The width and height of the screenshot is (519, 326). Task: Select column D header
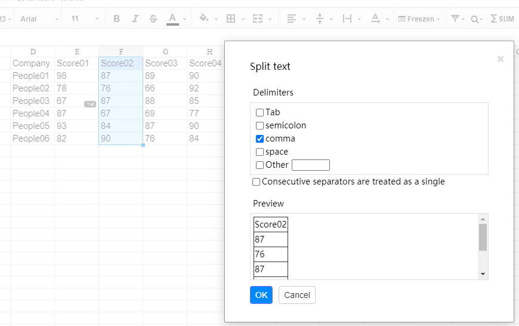tap(32, 52)
